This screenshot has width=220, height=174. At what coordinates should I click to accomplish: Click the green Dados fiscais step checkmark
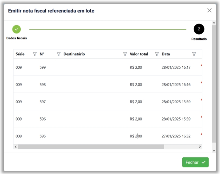16,29
